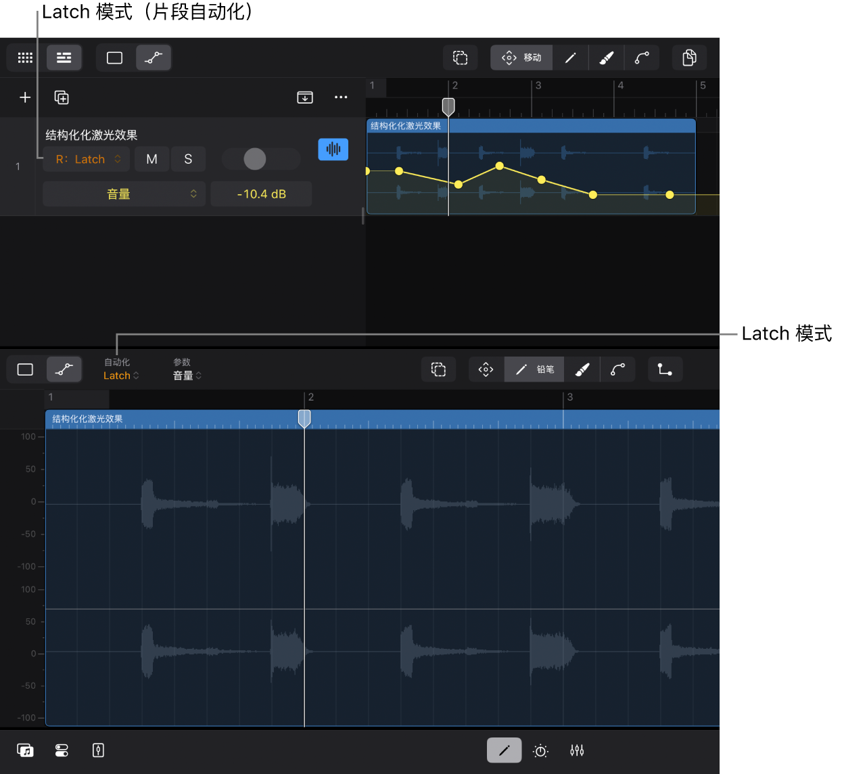Select the Curve tool in tracks toolbar
The image size is (865, 774).
pyautogui.click(x=642, y=58)
